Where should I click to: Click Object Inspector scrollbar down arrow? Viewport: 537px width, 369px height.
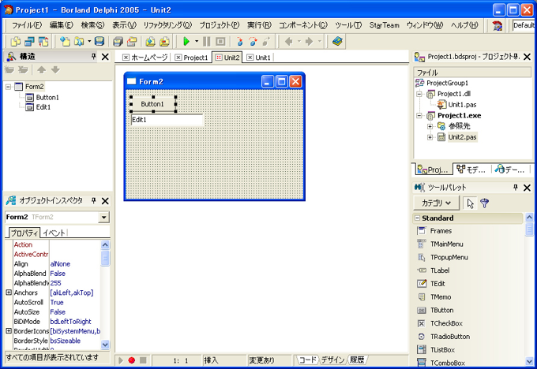coord(105,345)
